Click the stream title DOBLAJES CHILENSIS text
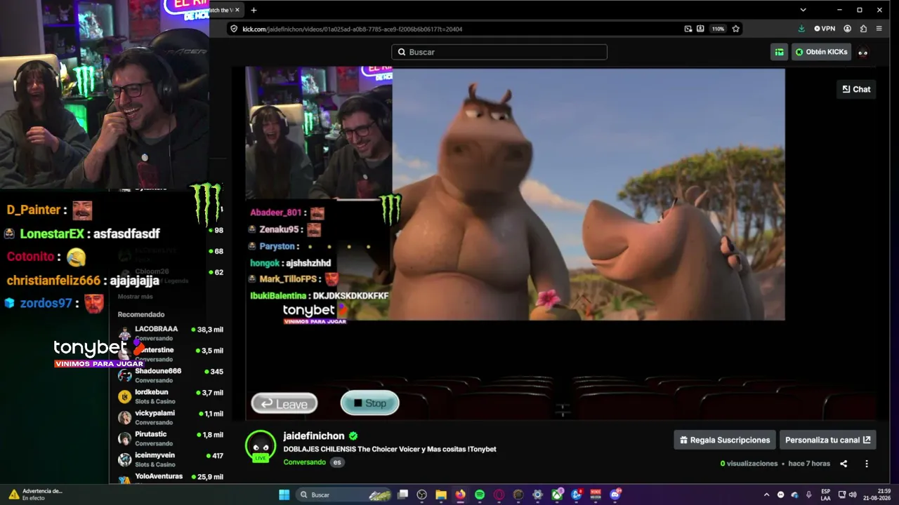 tap(390, 449)
